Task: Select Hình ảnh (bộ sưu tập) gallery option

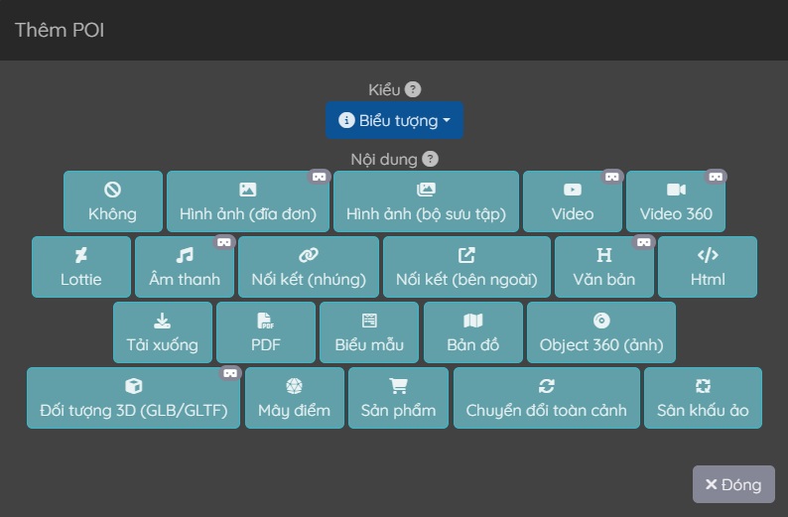Action: [426, 201]
